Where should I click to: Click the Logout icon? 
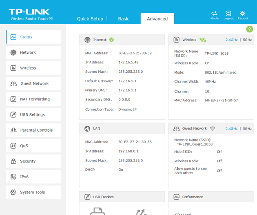pos(228,13)
